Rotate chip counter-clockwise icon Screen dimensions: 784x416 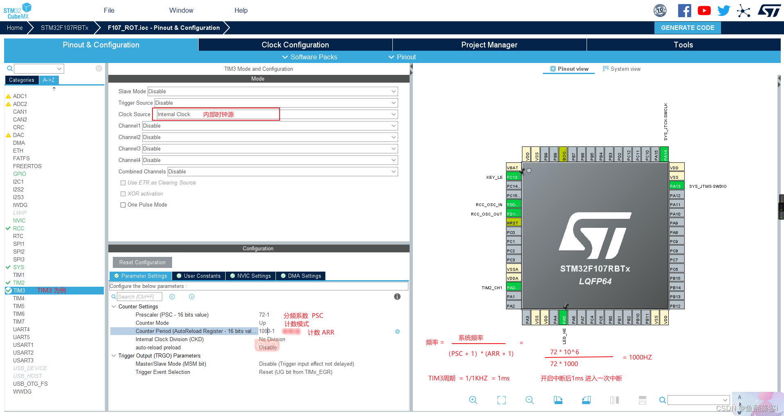coord(586,400)
